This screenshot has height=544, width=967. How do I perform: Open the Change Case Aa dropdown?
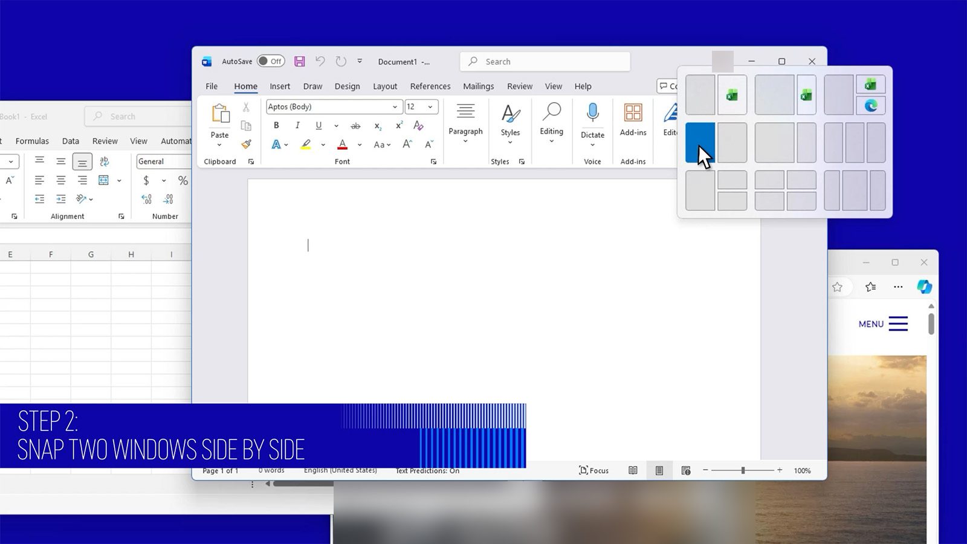tap(382, 144)
